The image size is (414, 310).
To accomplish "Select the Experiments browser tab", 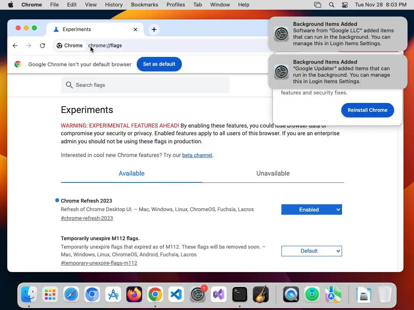I will 95,29.
